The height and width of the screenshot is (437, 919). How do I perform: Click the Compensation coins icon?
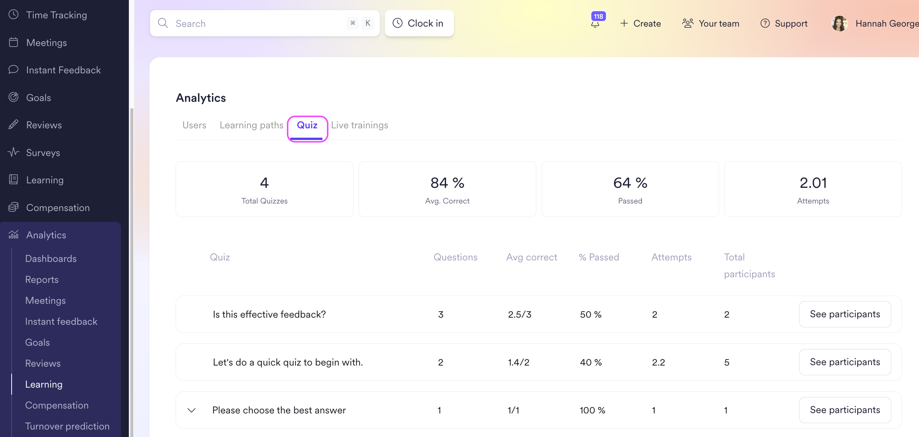[x=13, y=207]
